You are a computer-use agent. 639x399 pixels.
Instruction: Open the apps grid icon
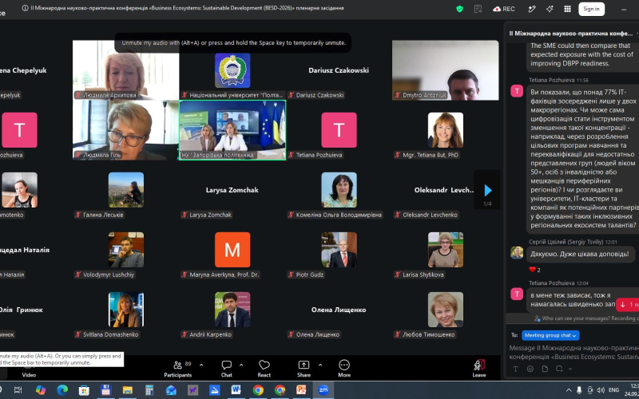(567, 9)
